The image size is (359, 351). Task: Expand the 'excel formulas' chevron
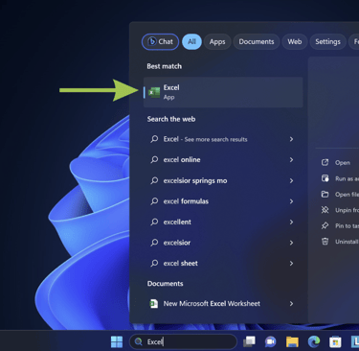(291, 201)
